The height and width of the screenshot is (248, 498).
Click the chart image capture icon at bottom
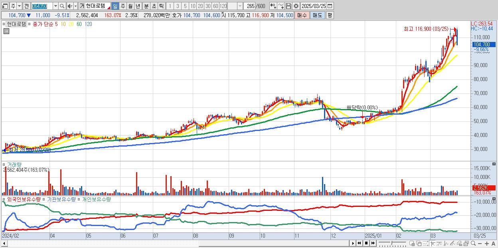point(466,244)
